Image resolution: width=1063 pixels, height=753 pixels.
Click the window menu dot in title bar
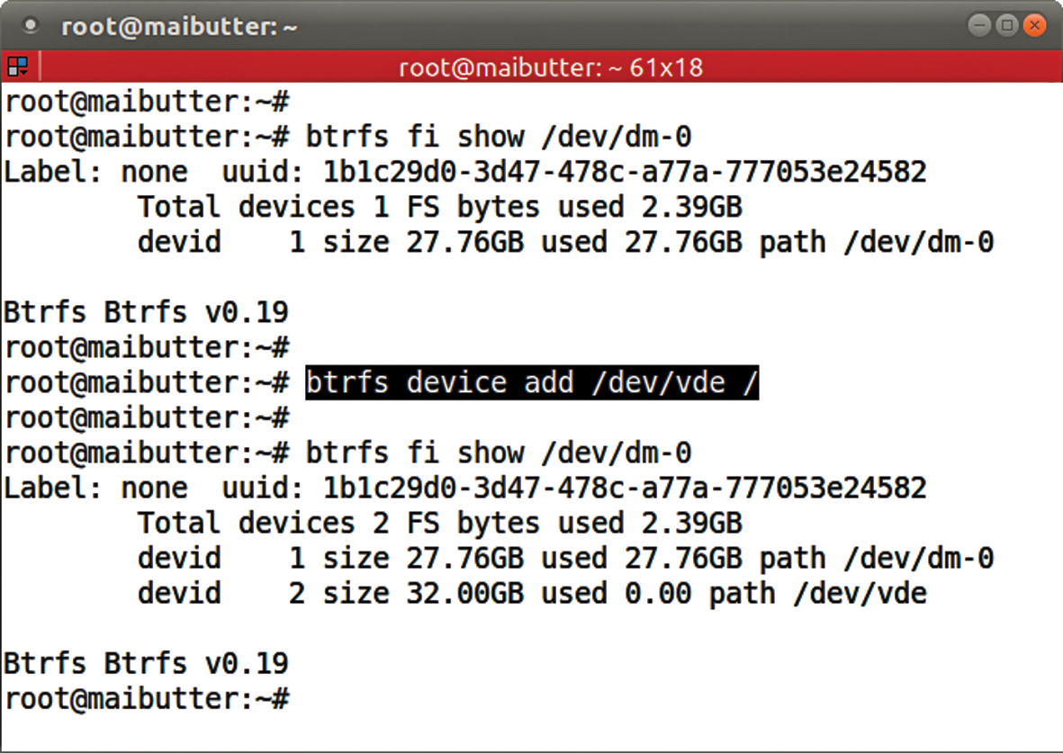pos(30,26)
